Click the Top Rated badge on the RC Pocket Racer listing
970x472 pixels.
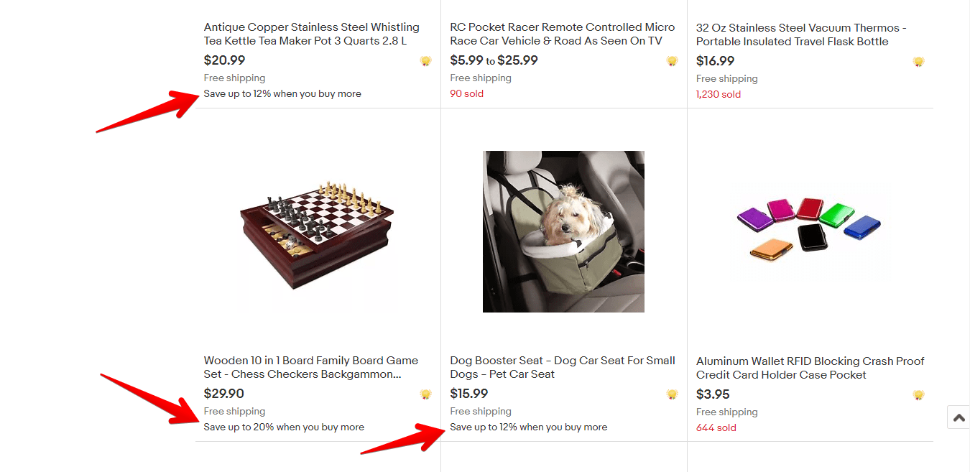(673, 61)
